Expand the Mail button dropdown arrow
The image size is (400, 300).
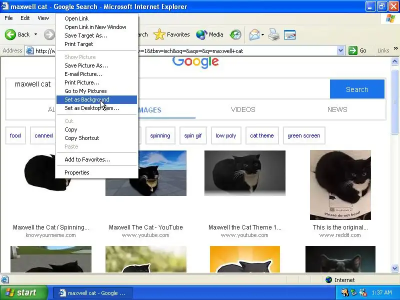pyautogui.click(x=263, y=34)
